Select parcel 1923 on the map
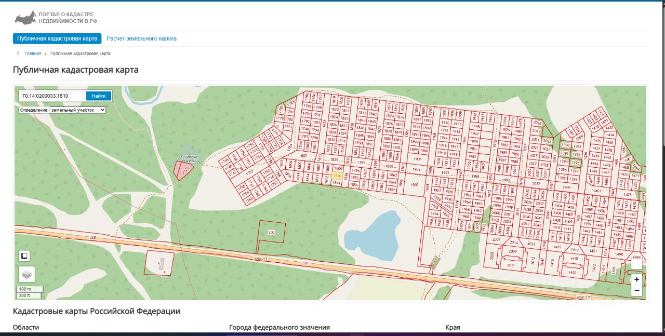This screenshot has height=336, width=665. (x=445, y=172)
